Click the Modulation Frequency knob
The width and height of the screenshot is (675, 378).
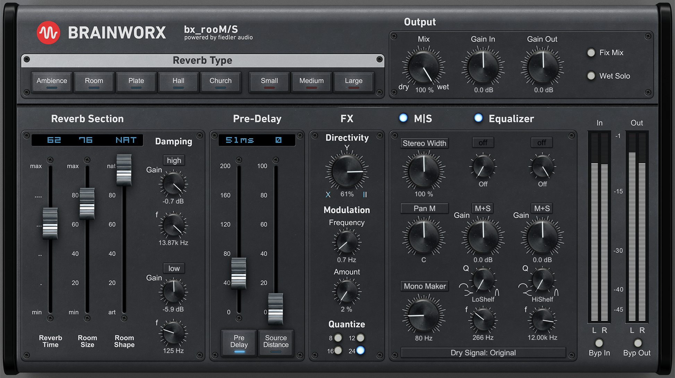point(347,242)
